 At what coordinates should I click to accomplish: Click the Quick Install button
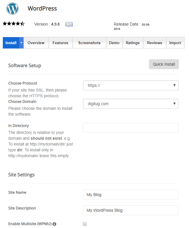(164, 64)
